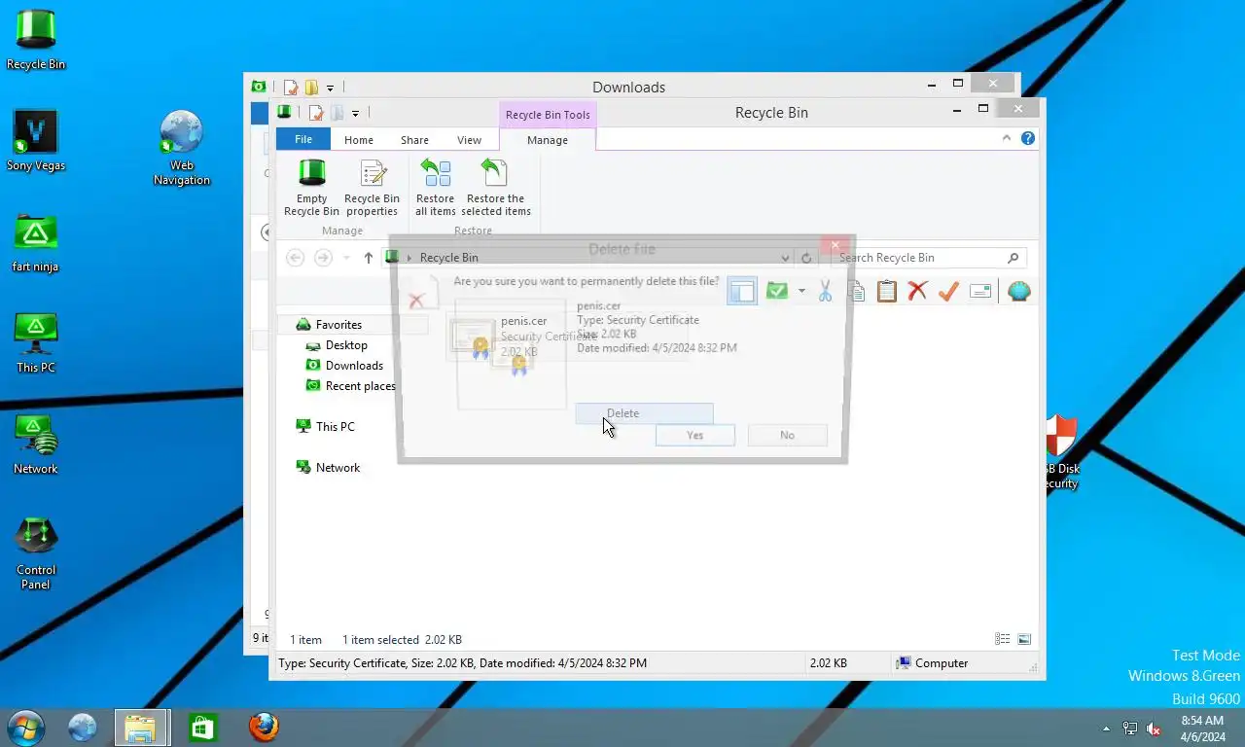Click the clipboard paste icon in toolbar
1245x747 pixels.
click(x=886, y=291)
